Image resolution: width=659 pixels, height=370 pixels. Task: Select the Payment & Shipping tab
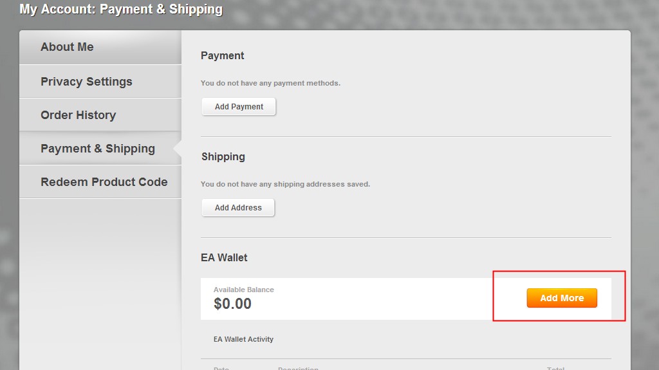pos(98,149)
